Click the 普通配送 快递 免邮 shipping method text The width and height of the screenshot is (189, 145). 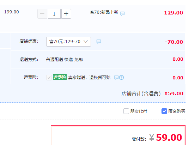(65, 60)
